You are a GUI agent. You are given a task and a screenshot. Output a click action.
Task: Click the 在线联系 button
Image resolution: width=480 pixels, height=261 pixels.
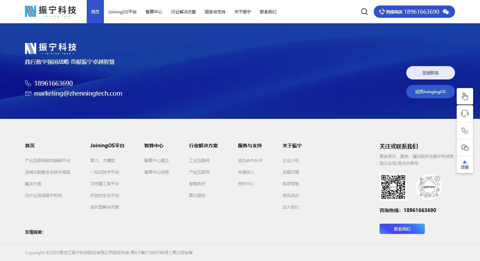[x=430, y=73]
